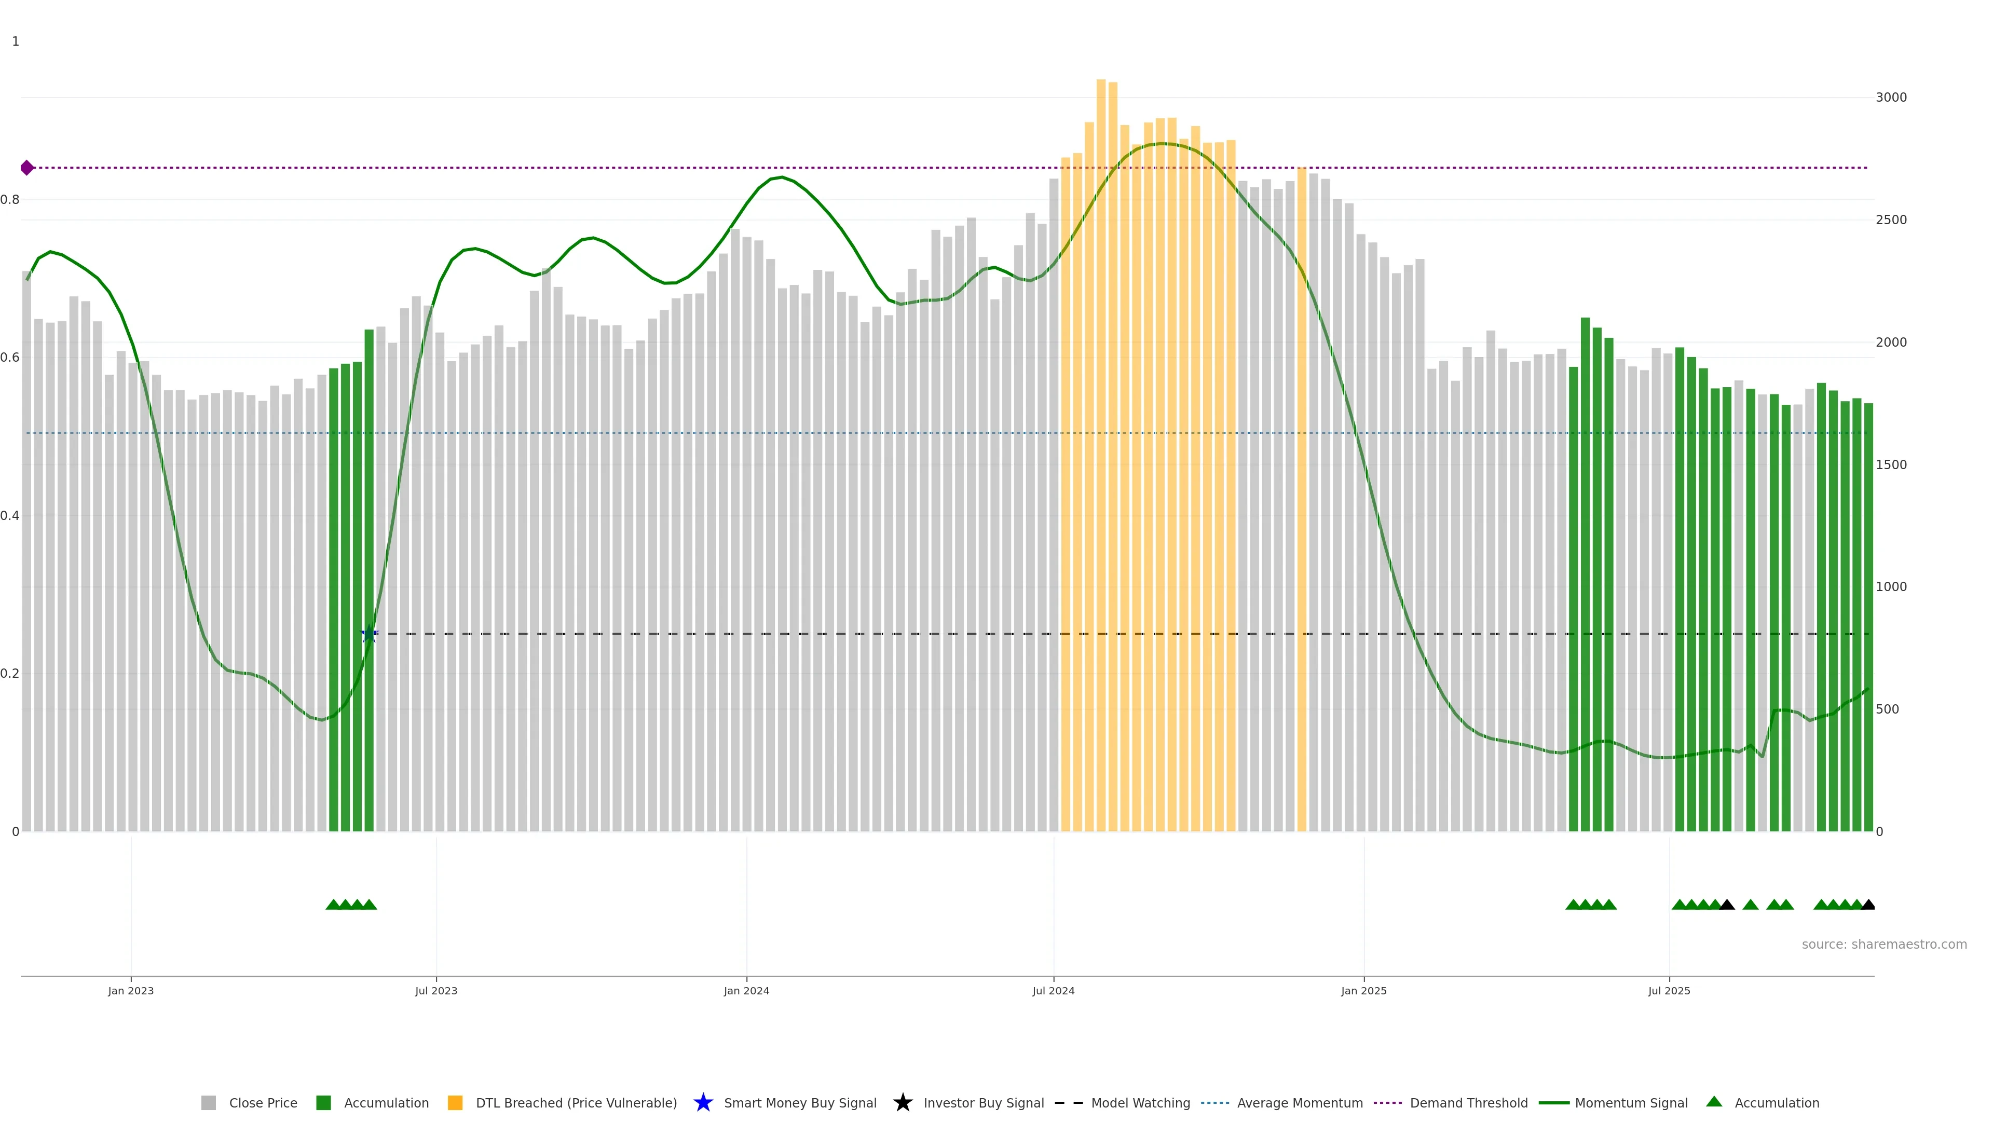Screen dimensions: 1993x1121
Task: Toggle the Momentum Signal legend label
Action: 1631,1102
